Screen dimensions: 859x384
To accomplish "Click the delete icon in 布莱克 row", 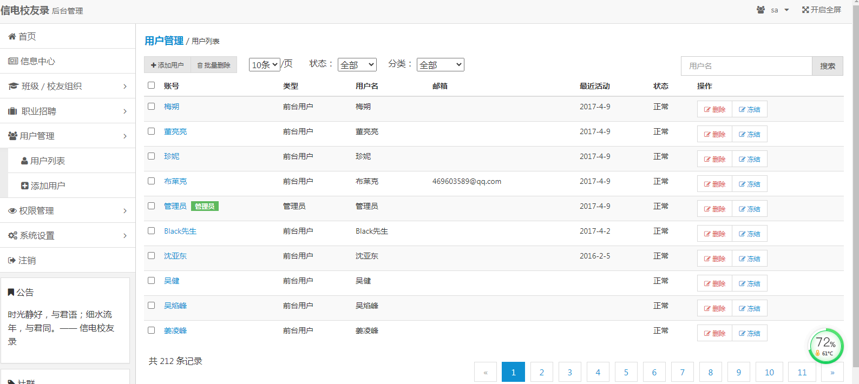I will (707, 184).
